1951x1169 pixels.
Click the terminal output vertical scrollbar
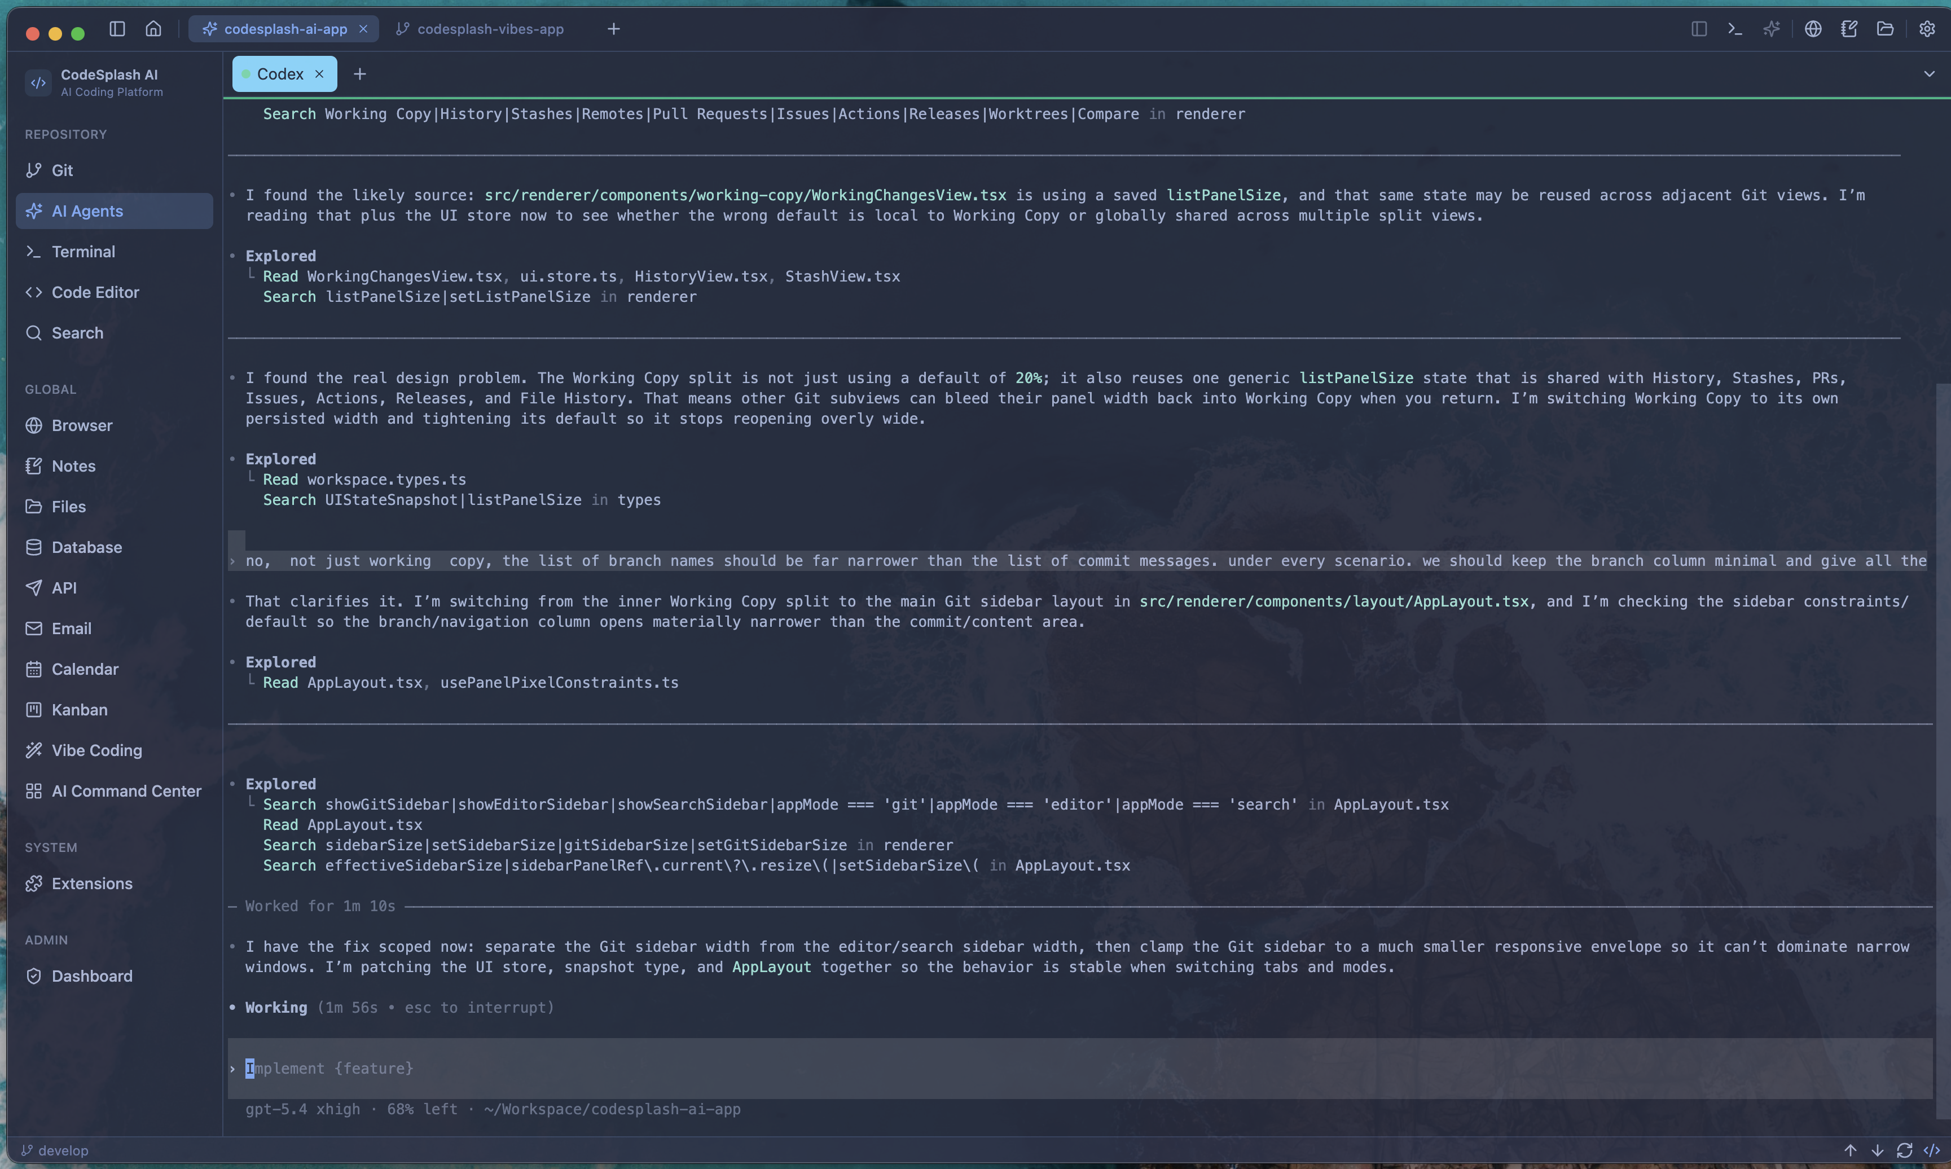(x=1941, y=748)
